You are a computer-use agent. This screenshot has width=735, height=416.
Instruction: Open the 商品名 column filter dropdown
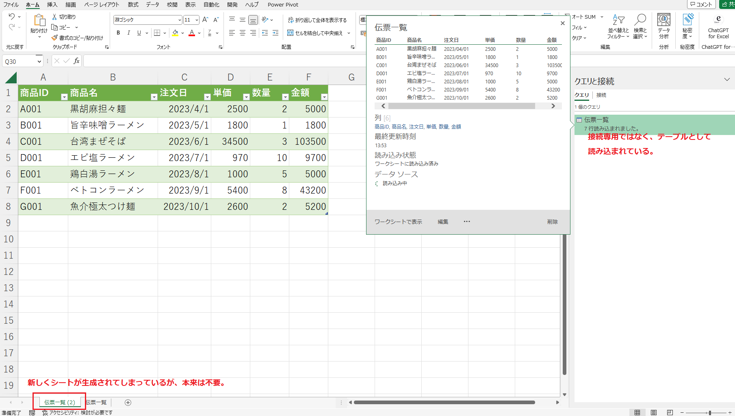pos(154,97)
